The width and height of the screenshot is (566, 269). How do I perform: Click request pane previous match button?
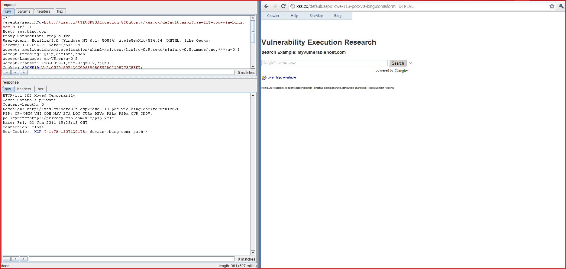[15, 72]
